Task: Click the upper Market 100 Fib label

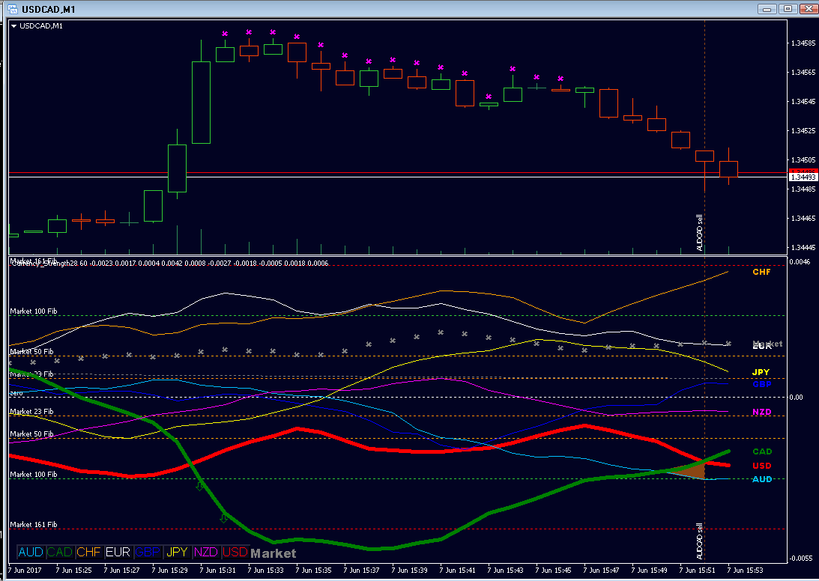Action: click(34, 311)
